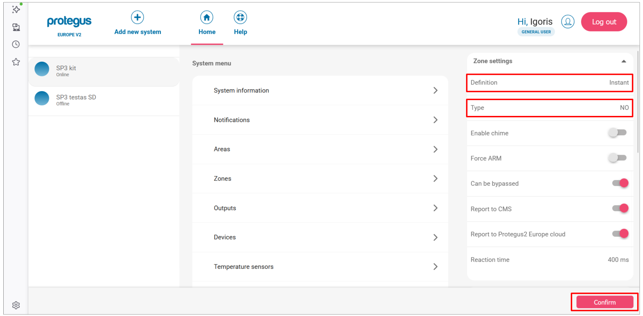The height and width of the screenshot is (316, 643).
Task: Click the sparkle icon in left sidebar
Action: coord(16,9)
